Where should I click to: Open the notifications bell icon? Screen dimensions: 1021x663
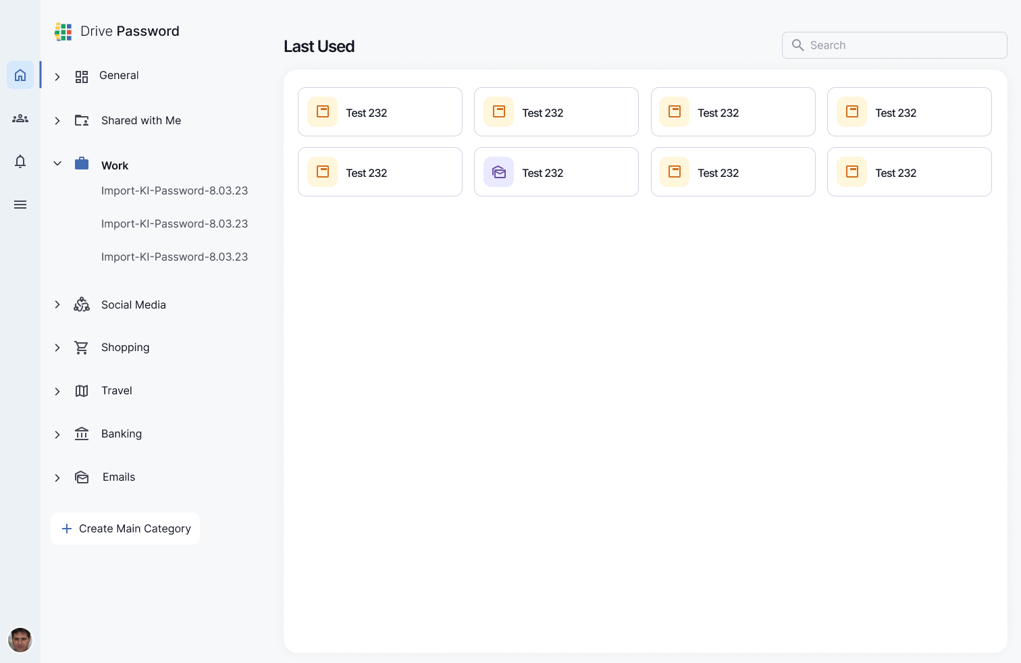(x=20, y=161)
